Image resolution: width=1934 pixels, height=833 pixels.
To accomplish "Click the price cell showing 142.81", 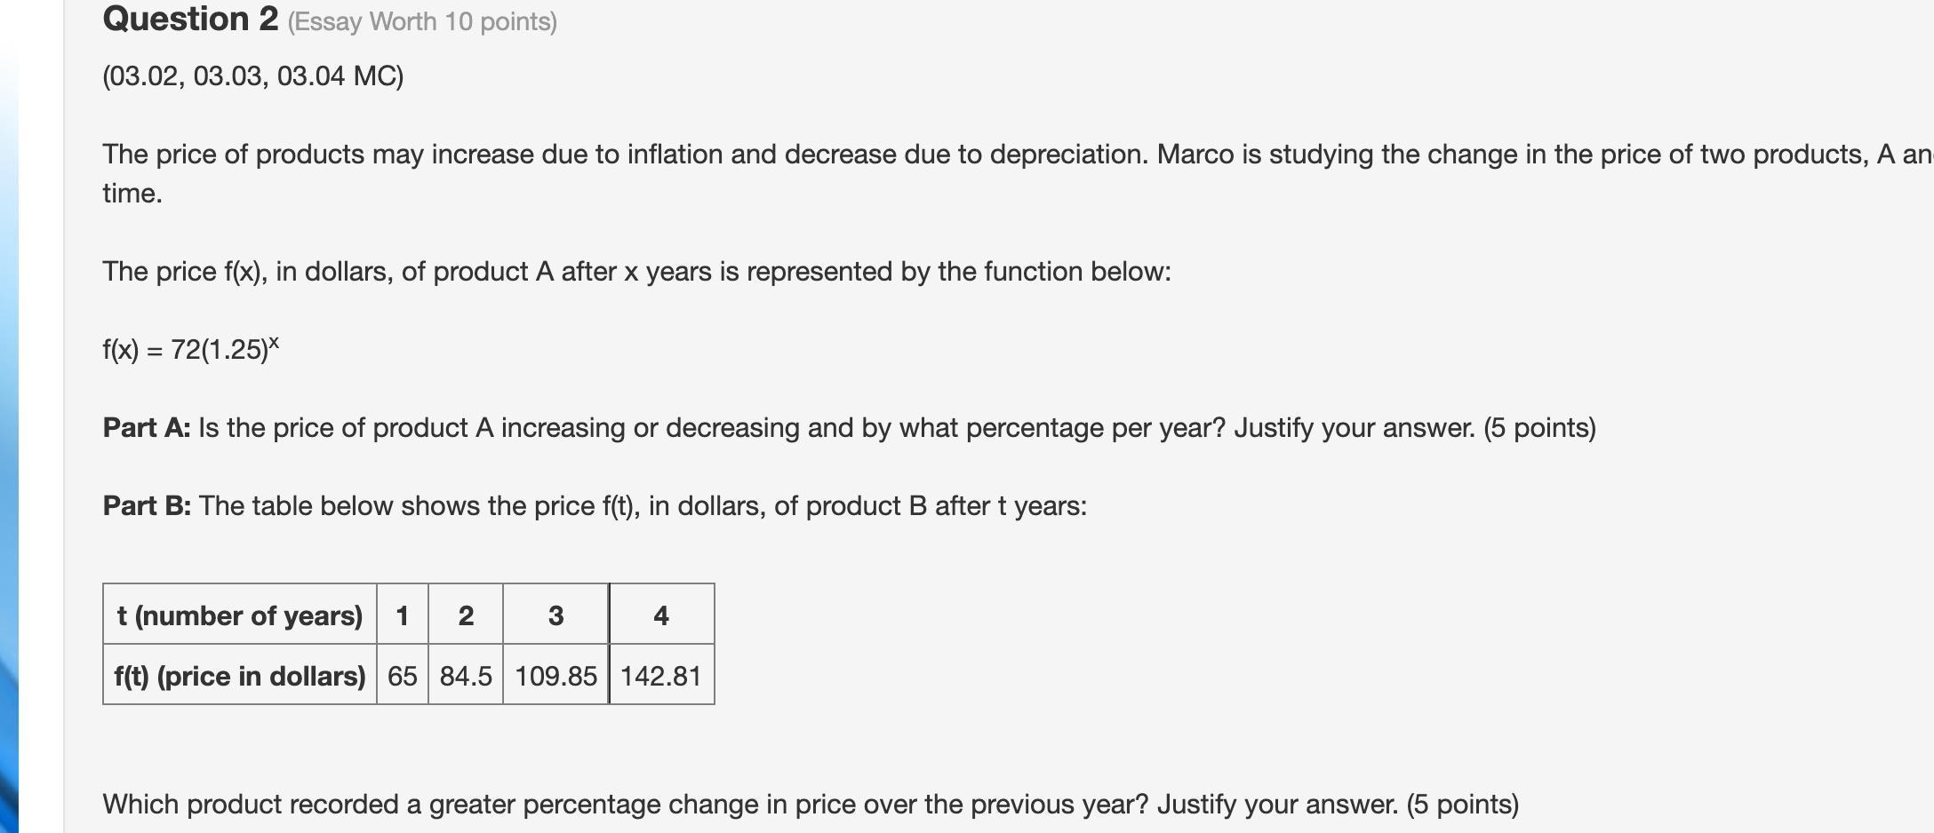I will coord(661,676).
